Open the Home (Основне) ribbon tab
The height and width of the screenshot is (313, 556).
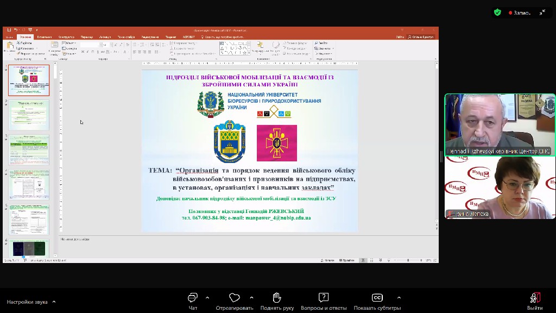coord(25,37)
